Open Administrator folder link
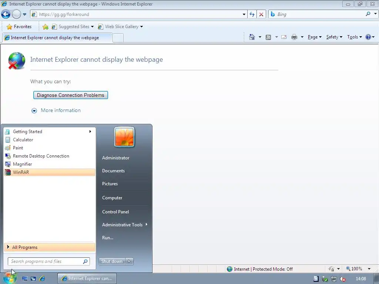This screenshot has height=284, width=379. 115,158
